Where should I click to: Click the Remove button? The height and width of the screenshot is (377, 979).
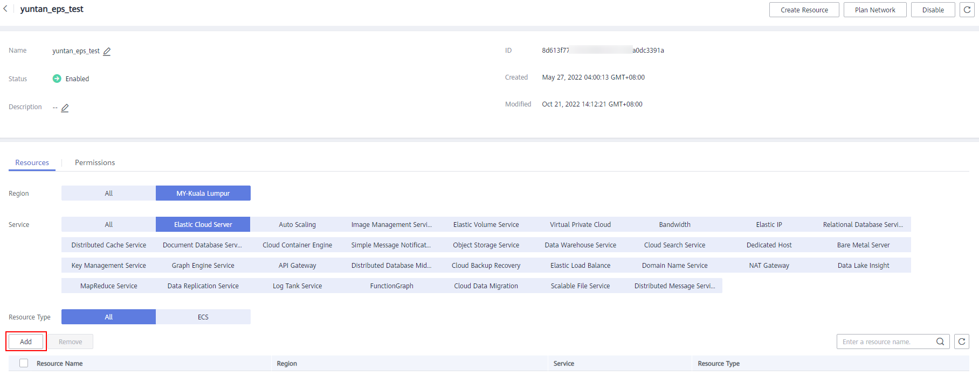[71, 342]
